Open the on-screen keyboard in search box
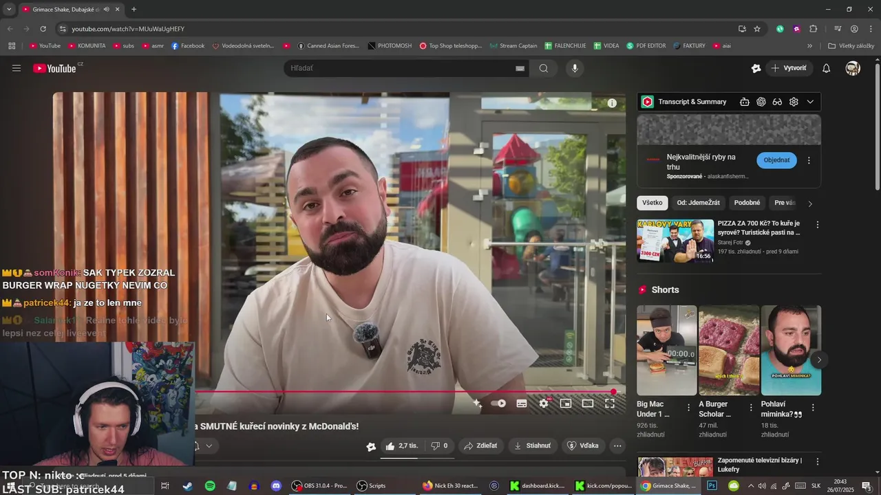The image size is (881, 495). pyautogui.click(x=520, y=68)
